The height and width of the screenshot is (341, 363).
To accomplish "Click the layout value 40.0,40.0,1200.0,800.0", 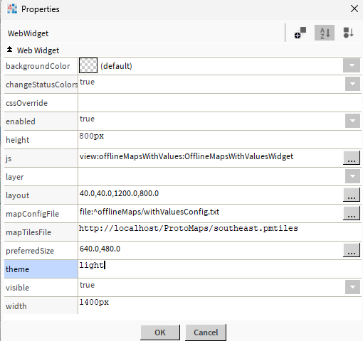I will (119, 193).
